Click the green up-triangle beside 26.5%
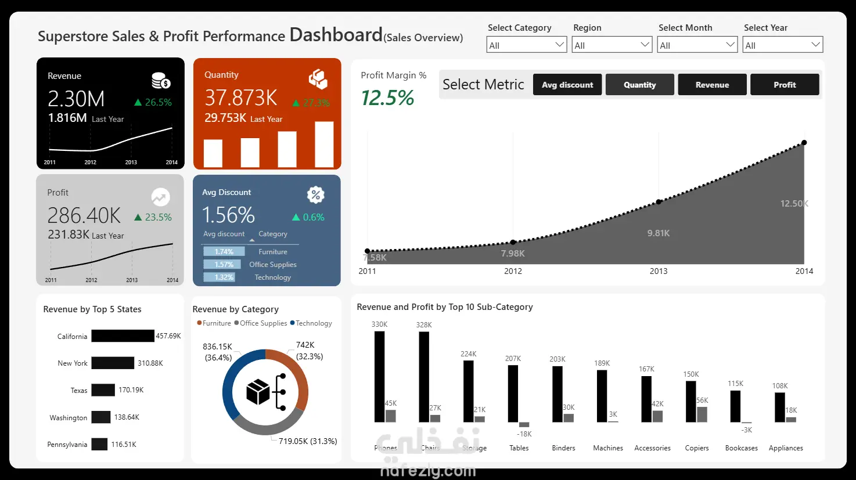 tap(138, 102)
